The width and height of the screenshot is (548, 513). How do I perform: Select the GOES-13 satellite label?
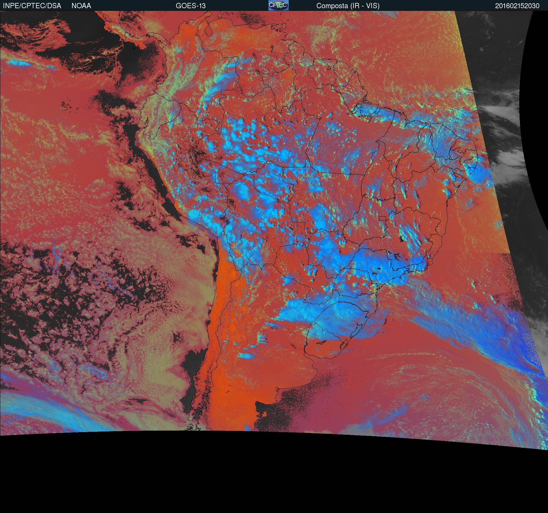tap(190, 6)
